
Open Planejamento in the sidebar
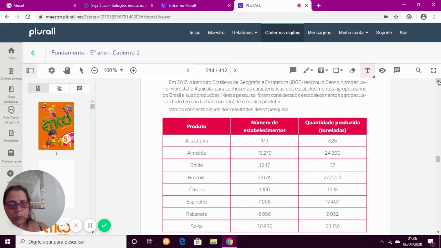[x=11, y=156]
